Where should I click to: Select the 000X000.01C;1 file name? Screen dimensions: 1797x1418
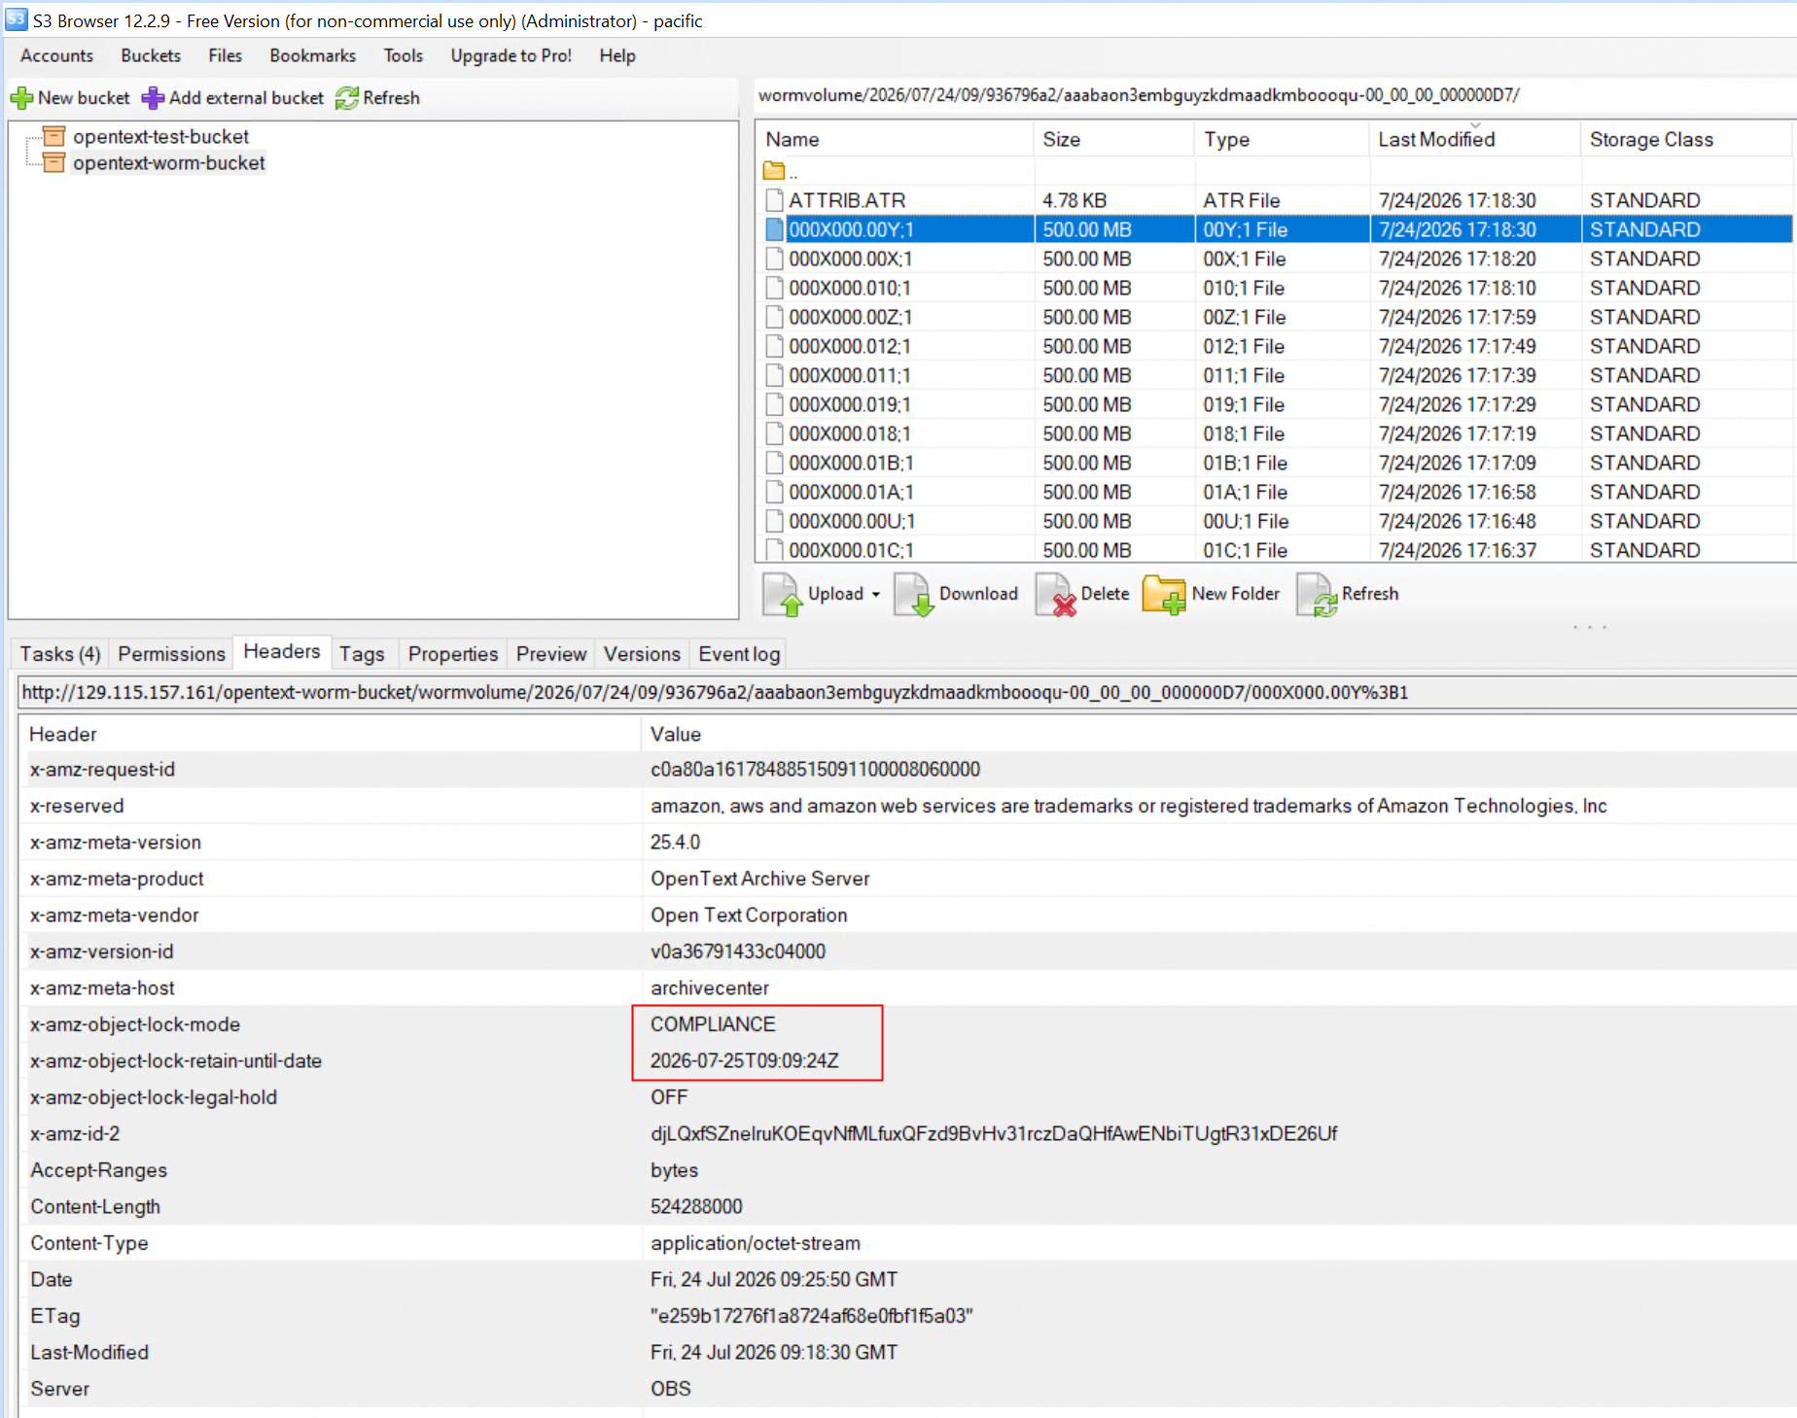click(851, 550)
